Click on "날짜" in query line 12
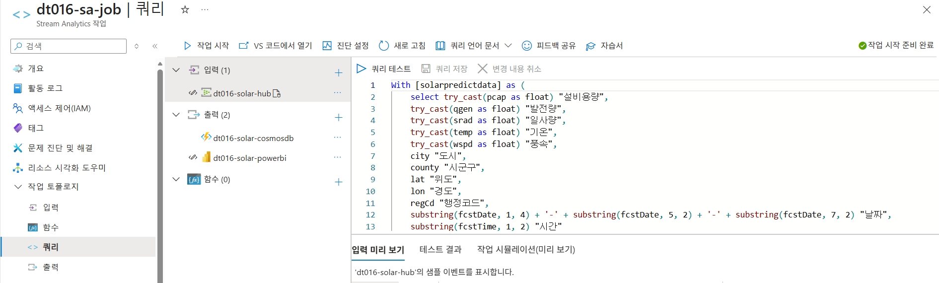Viewport: 939px width, 283px height. point(874,214)
